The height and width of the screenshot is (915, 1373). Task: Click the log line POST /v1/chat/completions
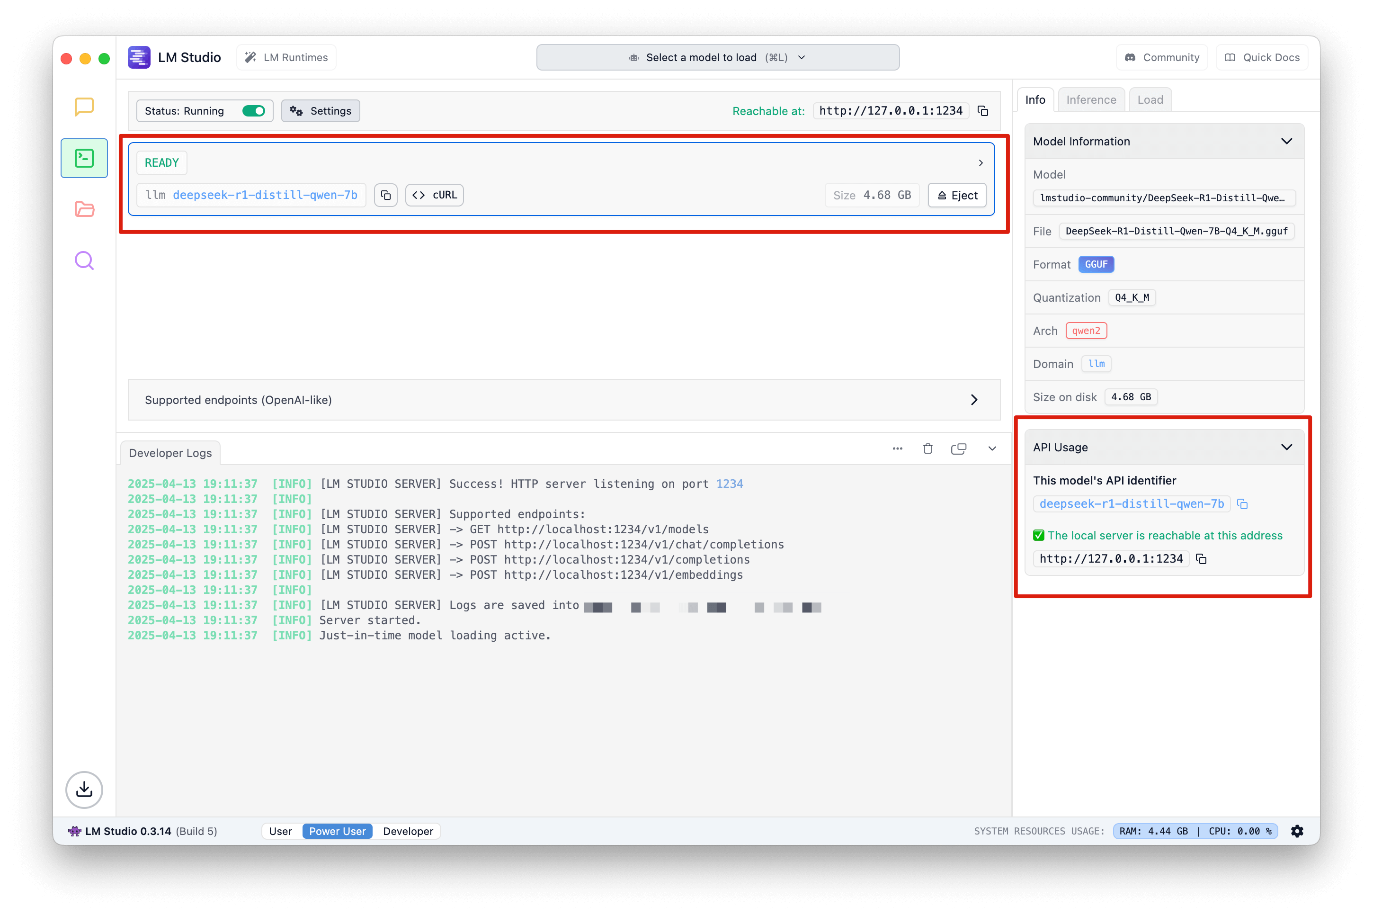click(x=455, y=545)
